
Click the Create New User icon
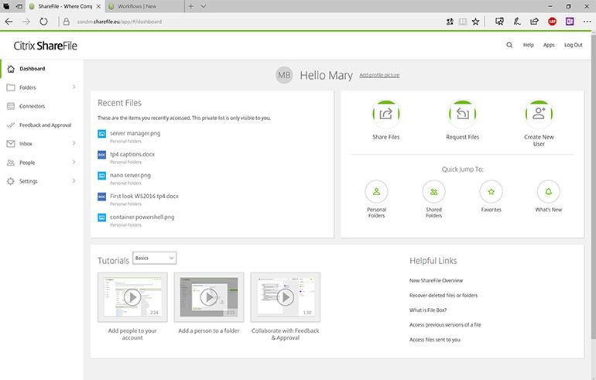click(539, 114)
